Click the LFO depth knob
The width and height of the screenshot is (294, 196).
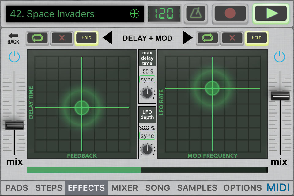point(147,149)
